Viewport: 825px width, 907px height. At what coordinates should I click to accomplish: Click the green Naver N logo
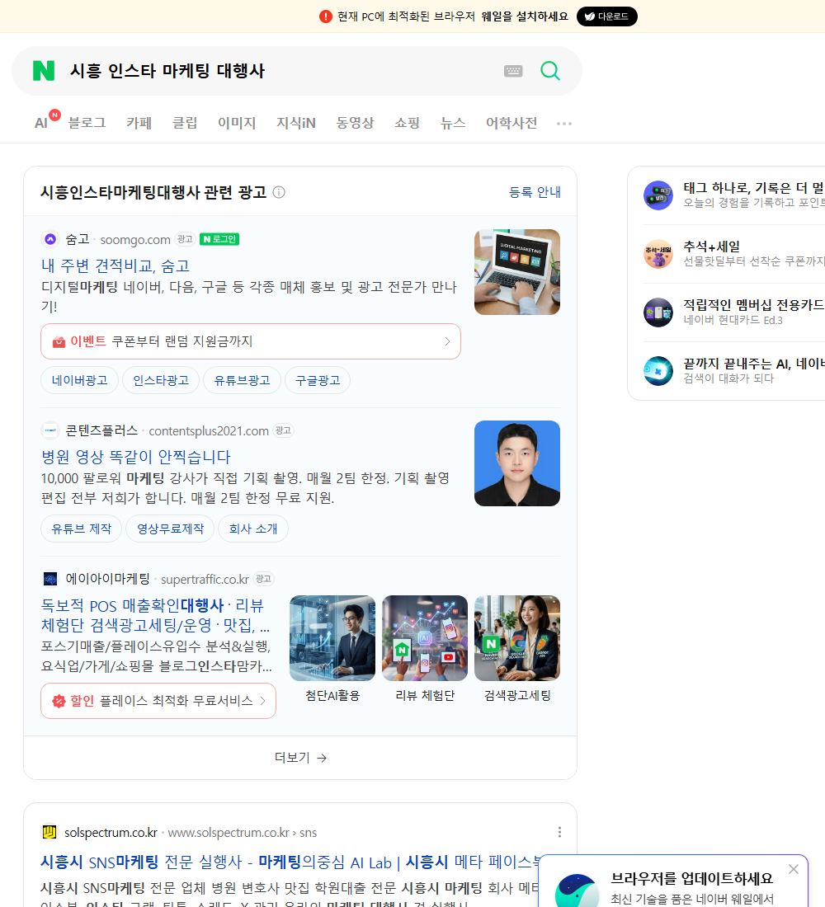pos(44,71)
